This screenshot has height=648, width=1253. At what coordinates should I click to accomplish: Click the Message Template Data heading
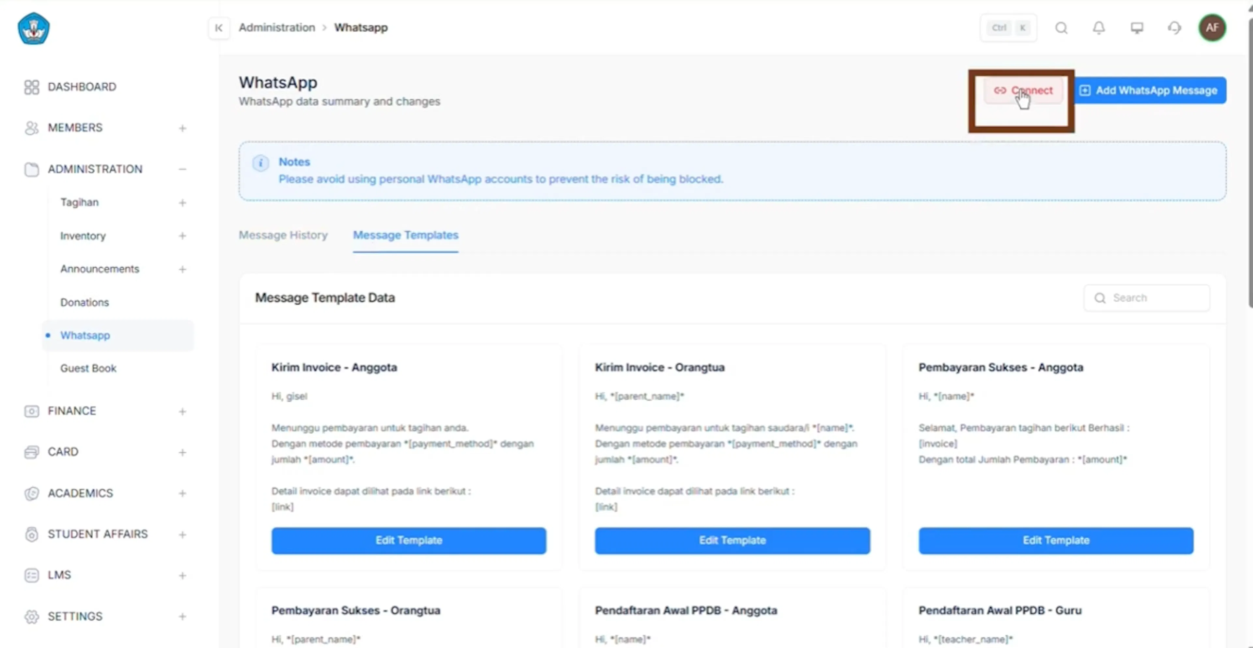click(x=325, y=297)
